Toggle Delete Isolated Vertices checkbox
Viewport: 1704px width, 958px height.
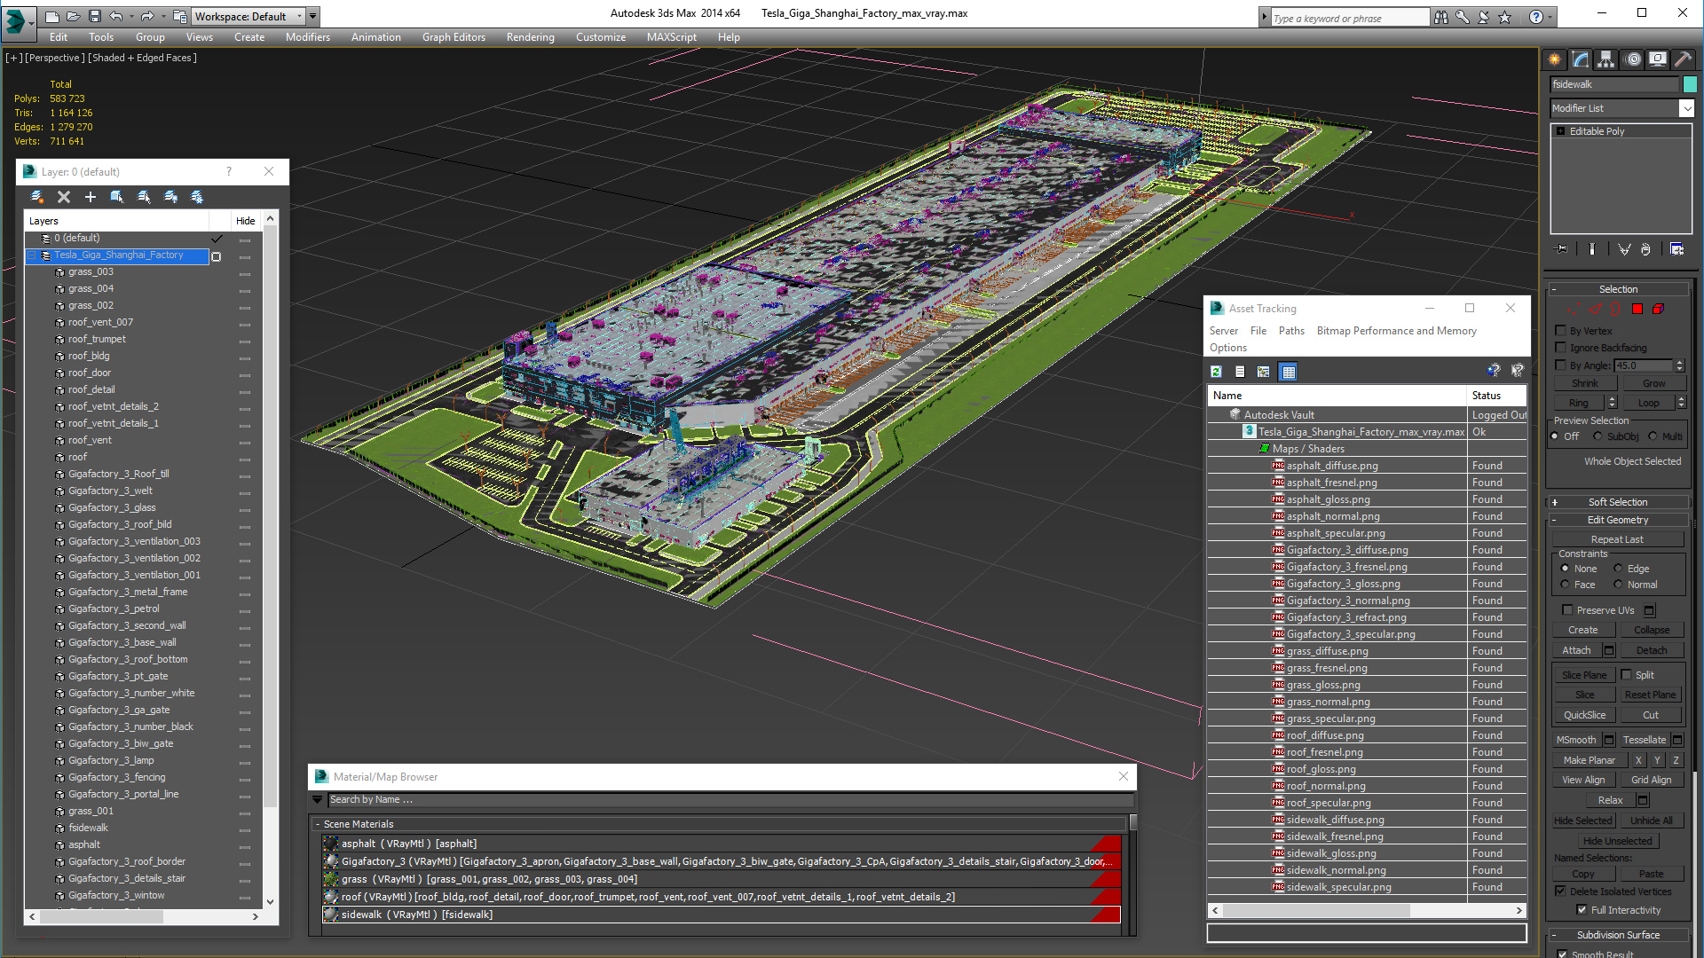pos(1561,891)
